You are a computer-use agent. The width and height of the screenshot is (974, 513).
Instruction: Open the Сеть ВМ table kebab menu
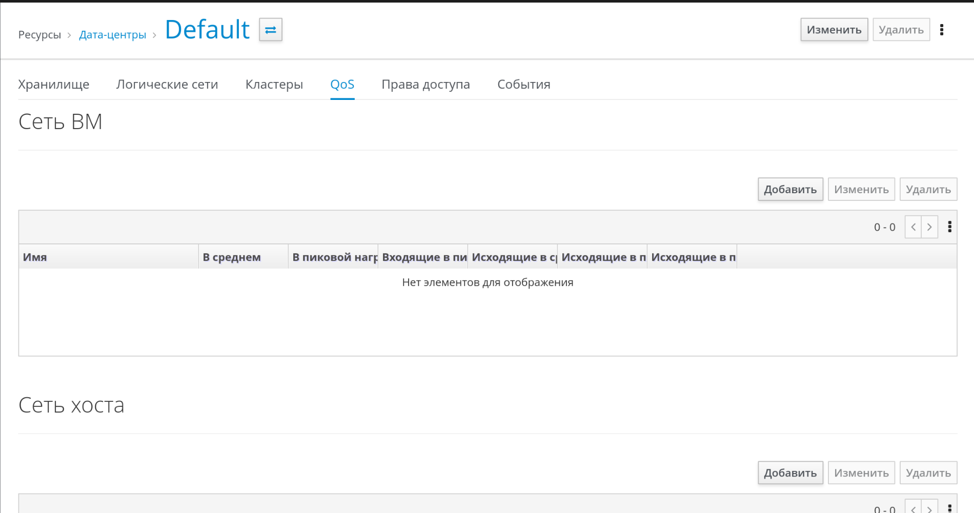(949, 227)
